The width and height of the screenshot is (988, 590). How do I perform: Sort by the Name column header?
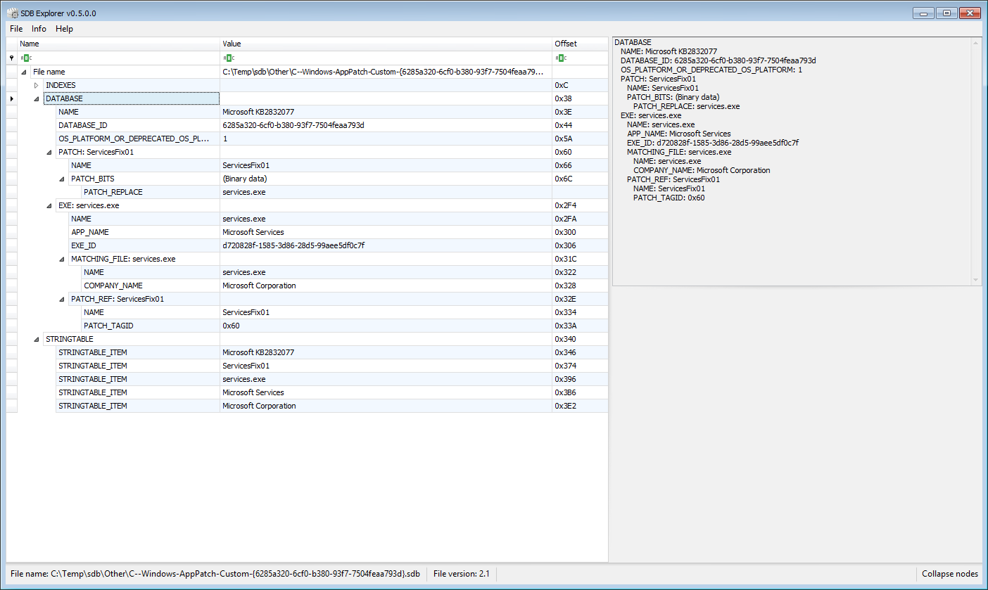click(118, 44)
